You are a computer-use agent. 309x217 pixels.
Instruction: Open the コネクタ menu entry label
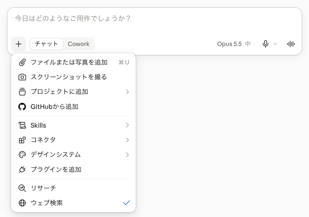pos(43,140)
